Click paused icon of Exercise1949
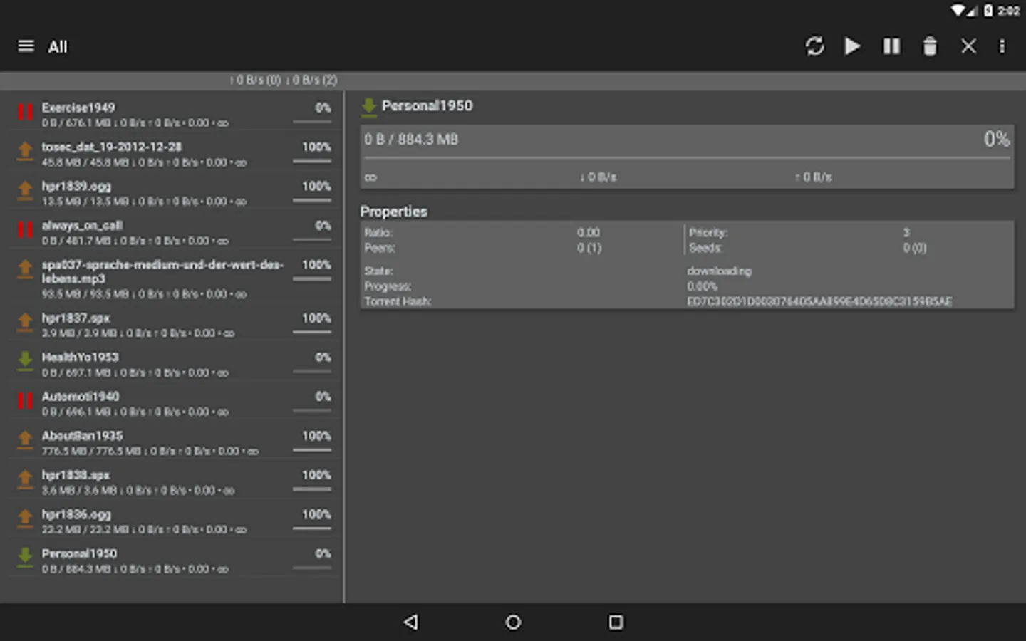Image resolution: width=1026 pixels, height=641 pixels. (25, 112)
